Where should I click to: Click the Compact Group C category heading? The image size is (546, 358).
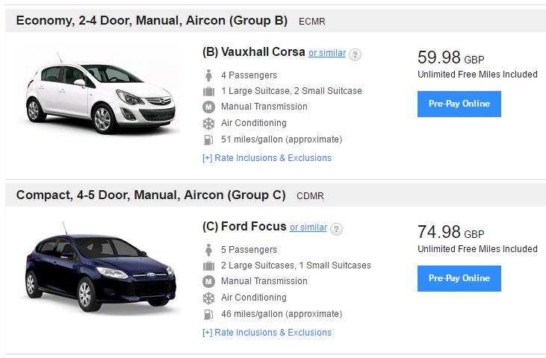(x=151, y=195)
